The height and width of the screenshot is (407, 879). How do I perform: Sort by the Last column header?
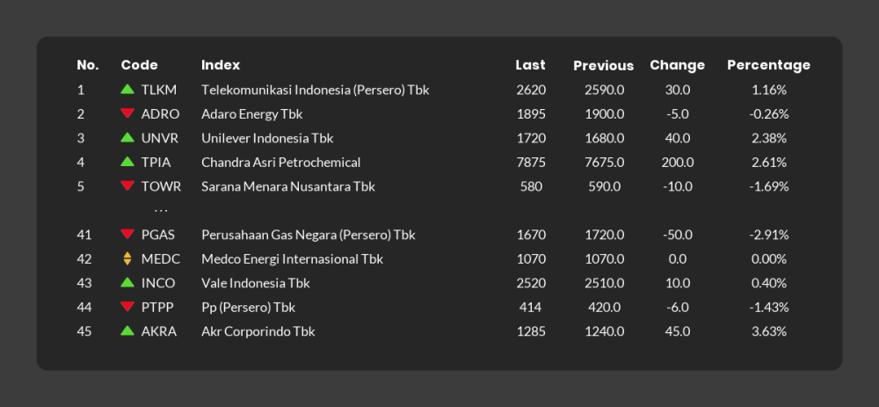(530, 65)
